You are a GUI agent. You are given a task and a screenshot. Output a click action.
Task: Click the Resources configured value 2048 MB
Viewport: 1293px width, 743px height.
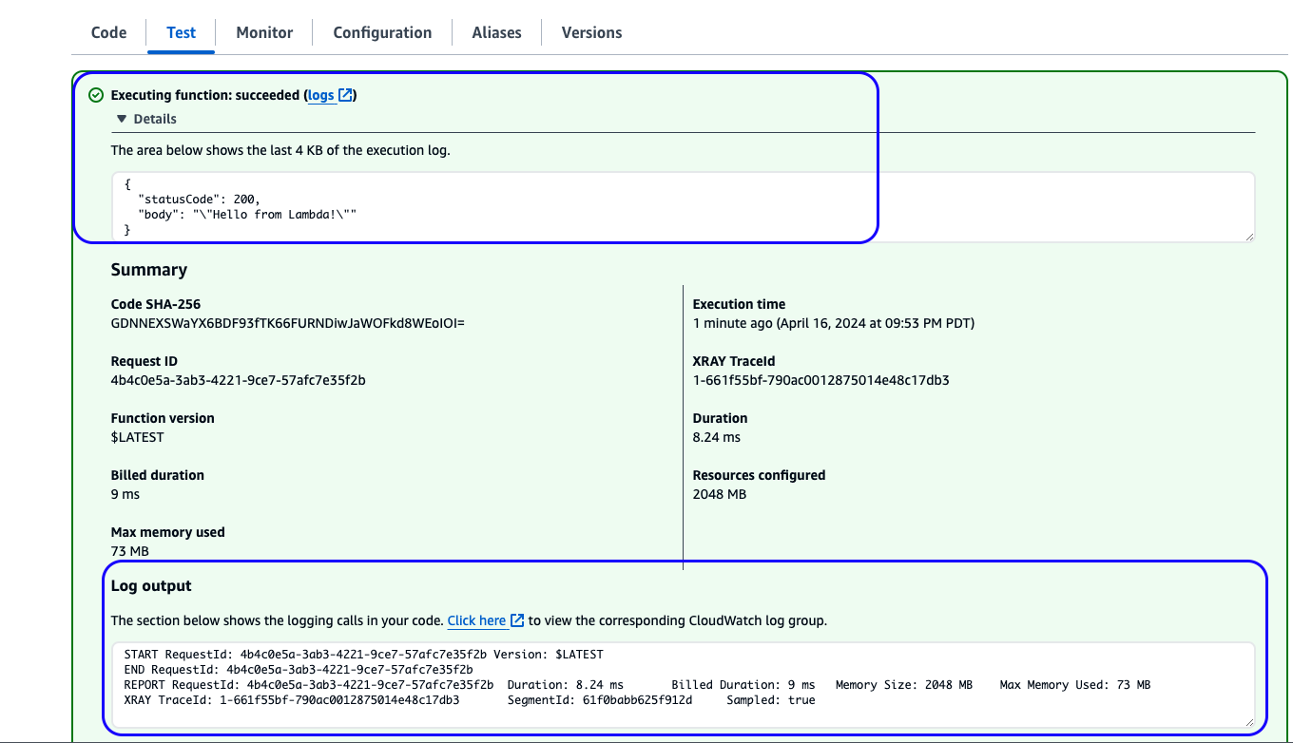point(720,494)
